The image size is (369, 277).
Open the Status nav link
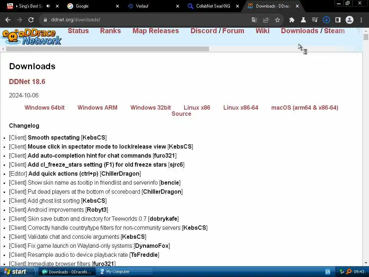(x=78, y=31)
